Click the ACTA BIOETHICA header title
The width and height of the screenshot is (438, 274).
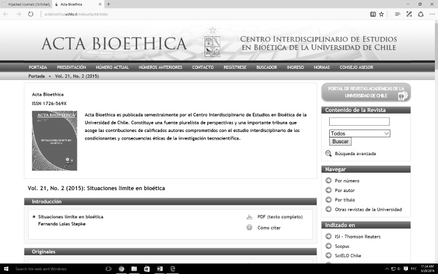(x=114, y=44)
